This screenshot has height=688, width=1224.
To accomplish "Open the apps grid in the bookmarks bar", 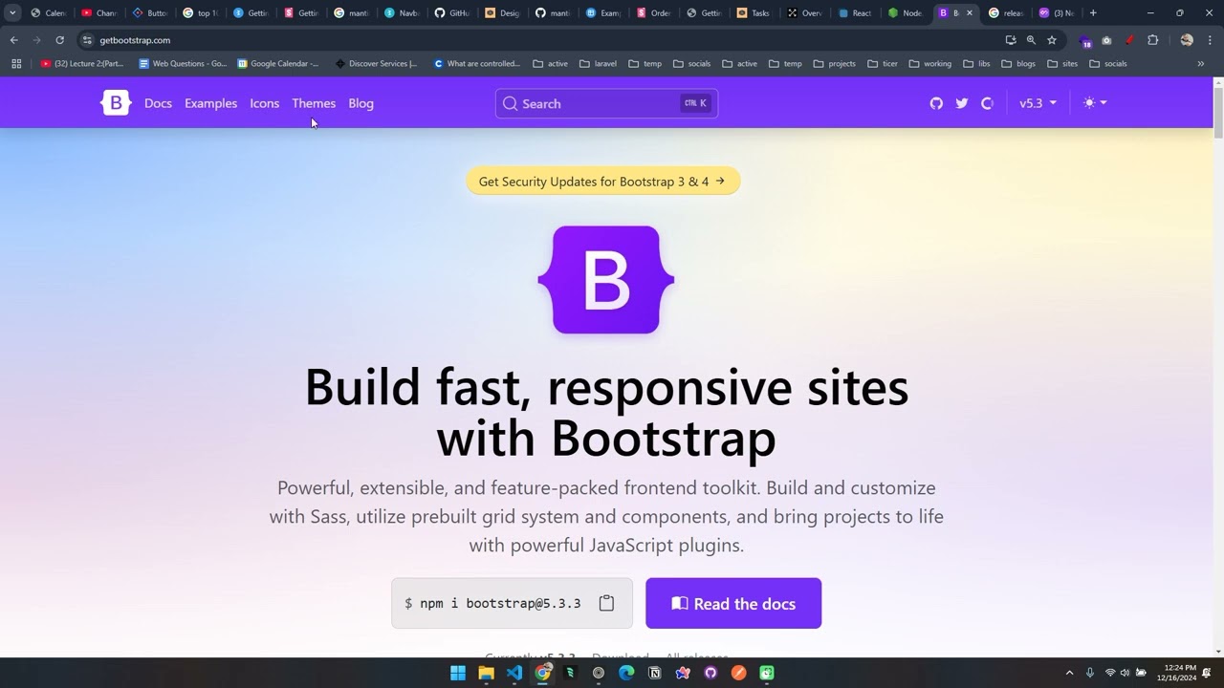I will (16, 64).
